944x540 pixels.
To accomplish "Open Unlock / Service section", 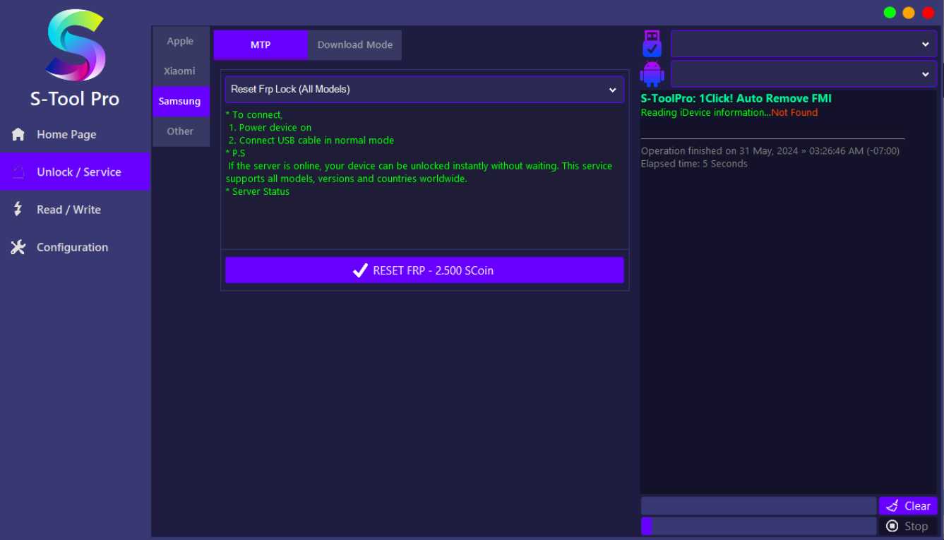I will point(75,172).
